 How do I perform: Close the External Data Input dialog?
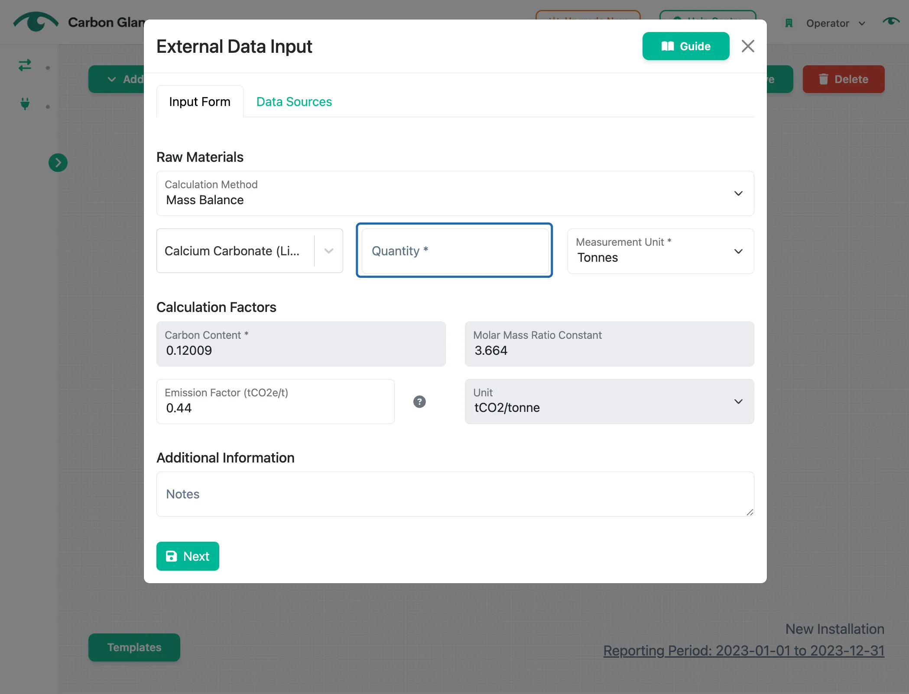pyautogui.click(x=748, y=46)
